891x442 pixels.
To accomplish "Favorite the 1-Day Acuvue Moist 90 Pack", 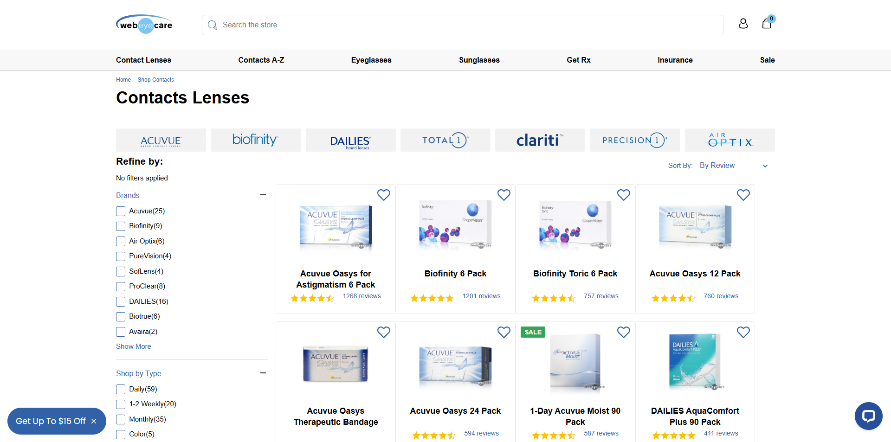I will pyautogui.click(x=623, y=332).
